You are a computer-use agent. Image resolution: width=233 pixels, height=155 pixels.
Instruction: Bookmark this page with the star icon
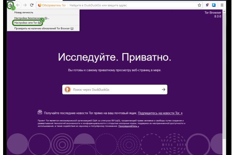[199, 5]
